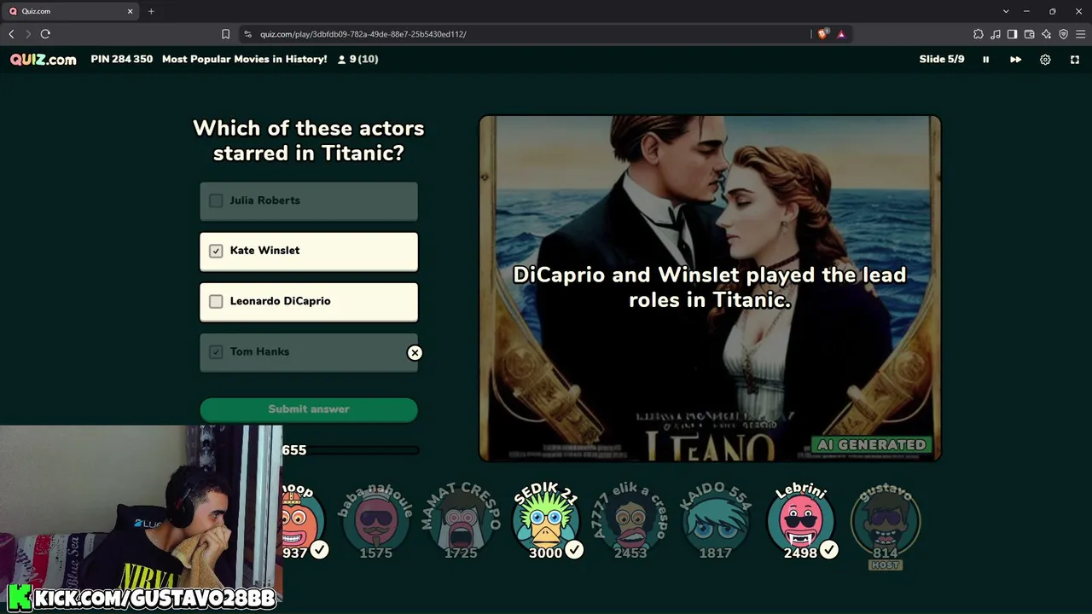The image size is (1092, 614).
Task: Open quiz settings gear
Action: (x=1045, y=60)
